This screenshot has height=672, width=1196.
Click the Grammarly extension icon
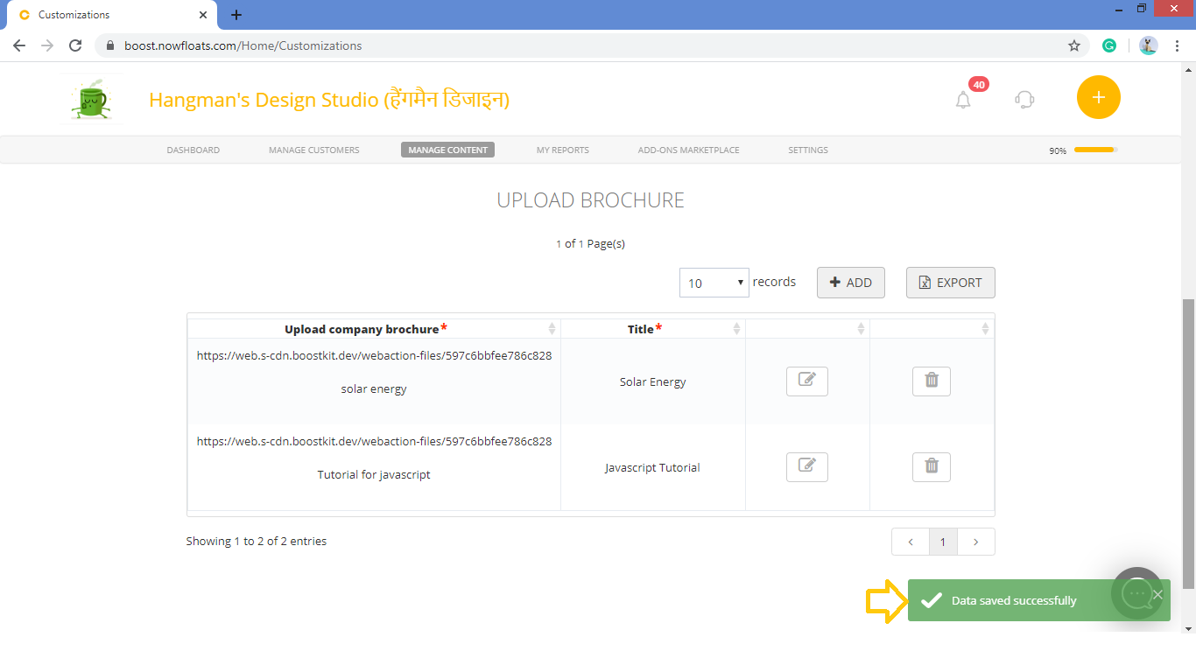click(1109, 45)
